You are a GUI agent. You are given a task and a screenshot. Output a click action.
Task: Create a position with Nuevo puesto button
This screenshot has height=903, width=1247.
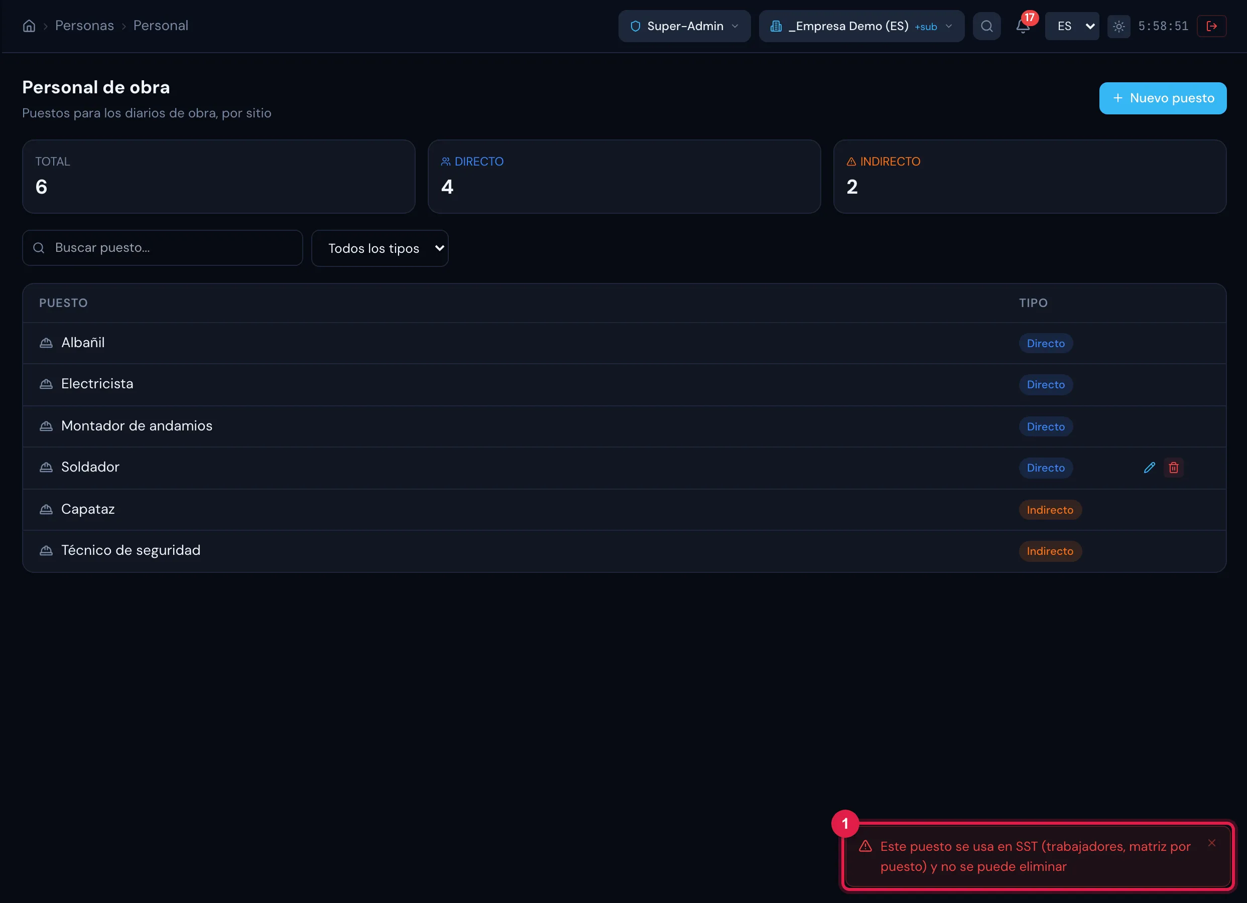[x=1163, y=98]
